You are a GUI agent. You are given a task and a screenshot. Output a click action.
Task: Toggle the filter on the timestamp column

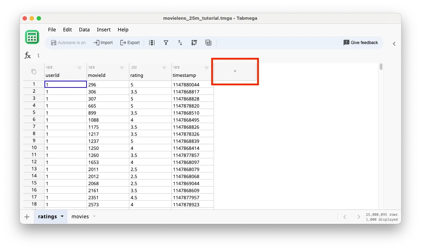click(x=206, y=67)
